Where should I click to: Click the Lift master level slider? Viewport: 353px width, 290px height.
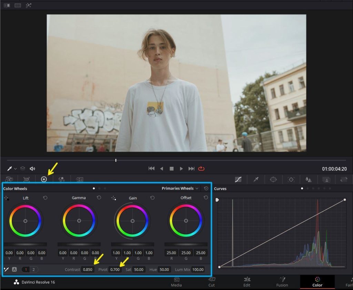coord(25,244)
